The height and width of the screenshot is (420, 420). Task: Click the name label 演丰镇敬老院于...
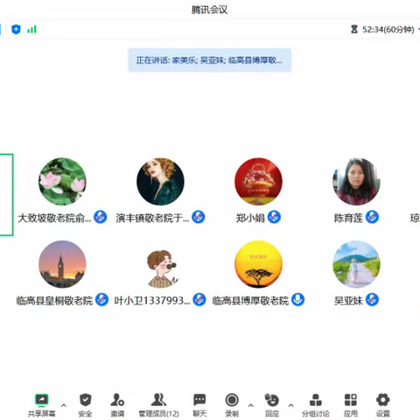152,218
